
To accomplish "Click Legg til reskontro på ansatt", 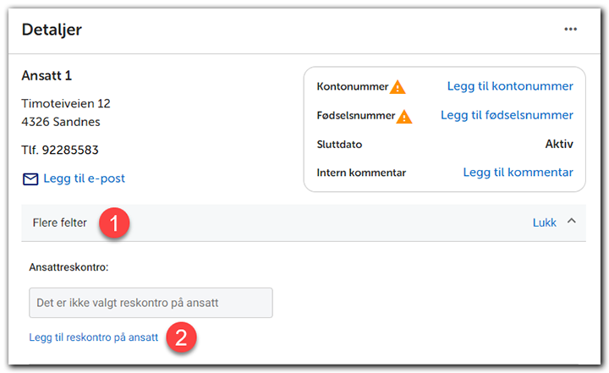I will [93, 337].
